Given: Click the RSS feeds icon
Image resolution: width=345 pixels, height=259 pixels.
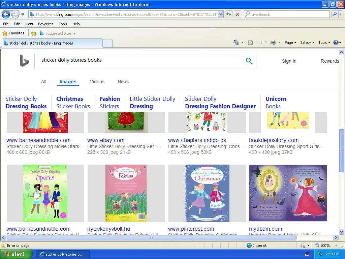Looking at the screenshot, I should [x=250, y=43].
